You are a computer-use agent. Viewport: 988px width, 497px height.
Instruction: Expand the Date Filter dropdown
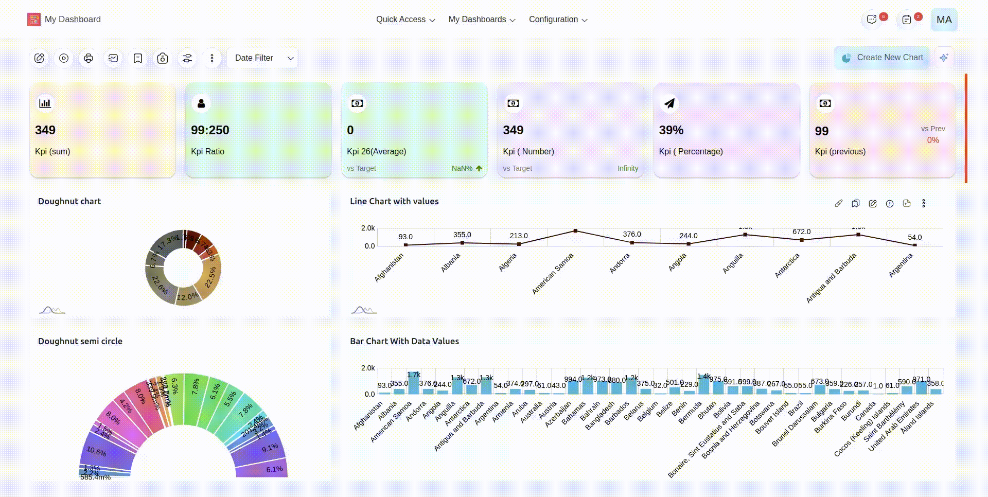click(263, 58)
